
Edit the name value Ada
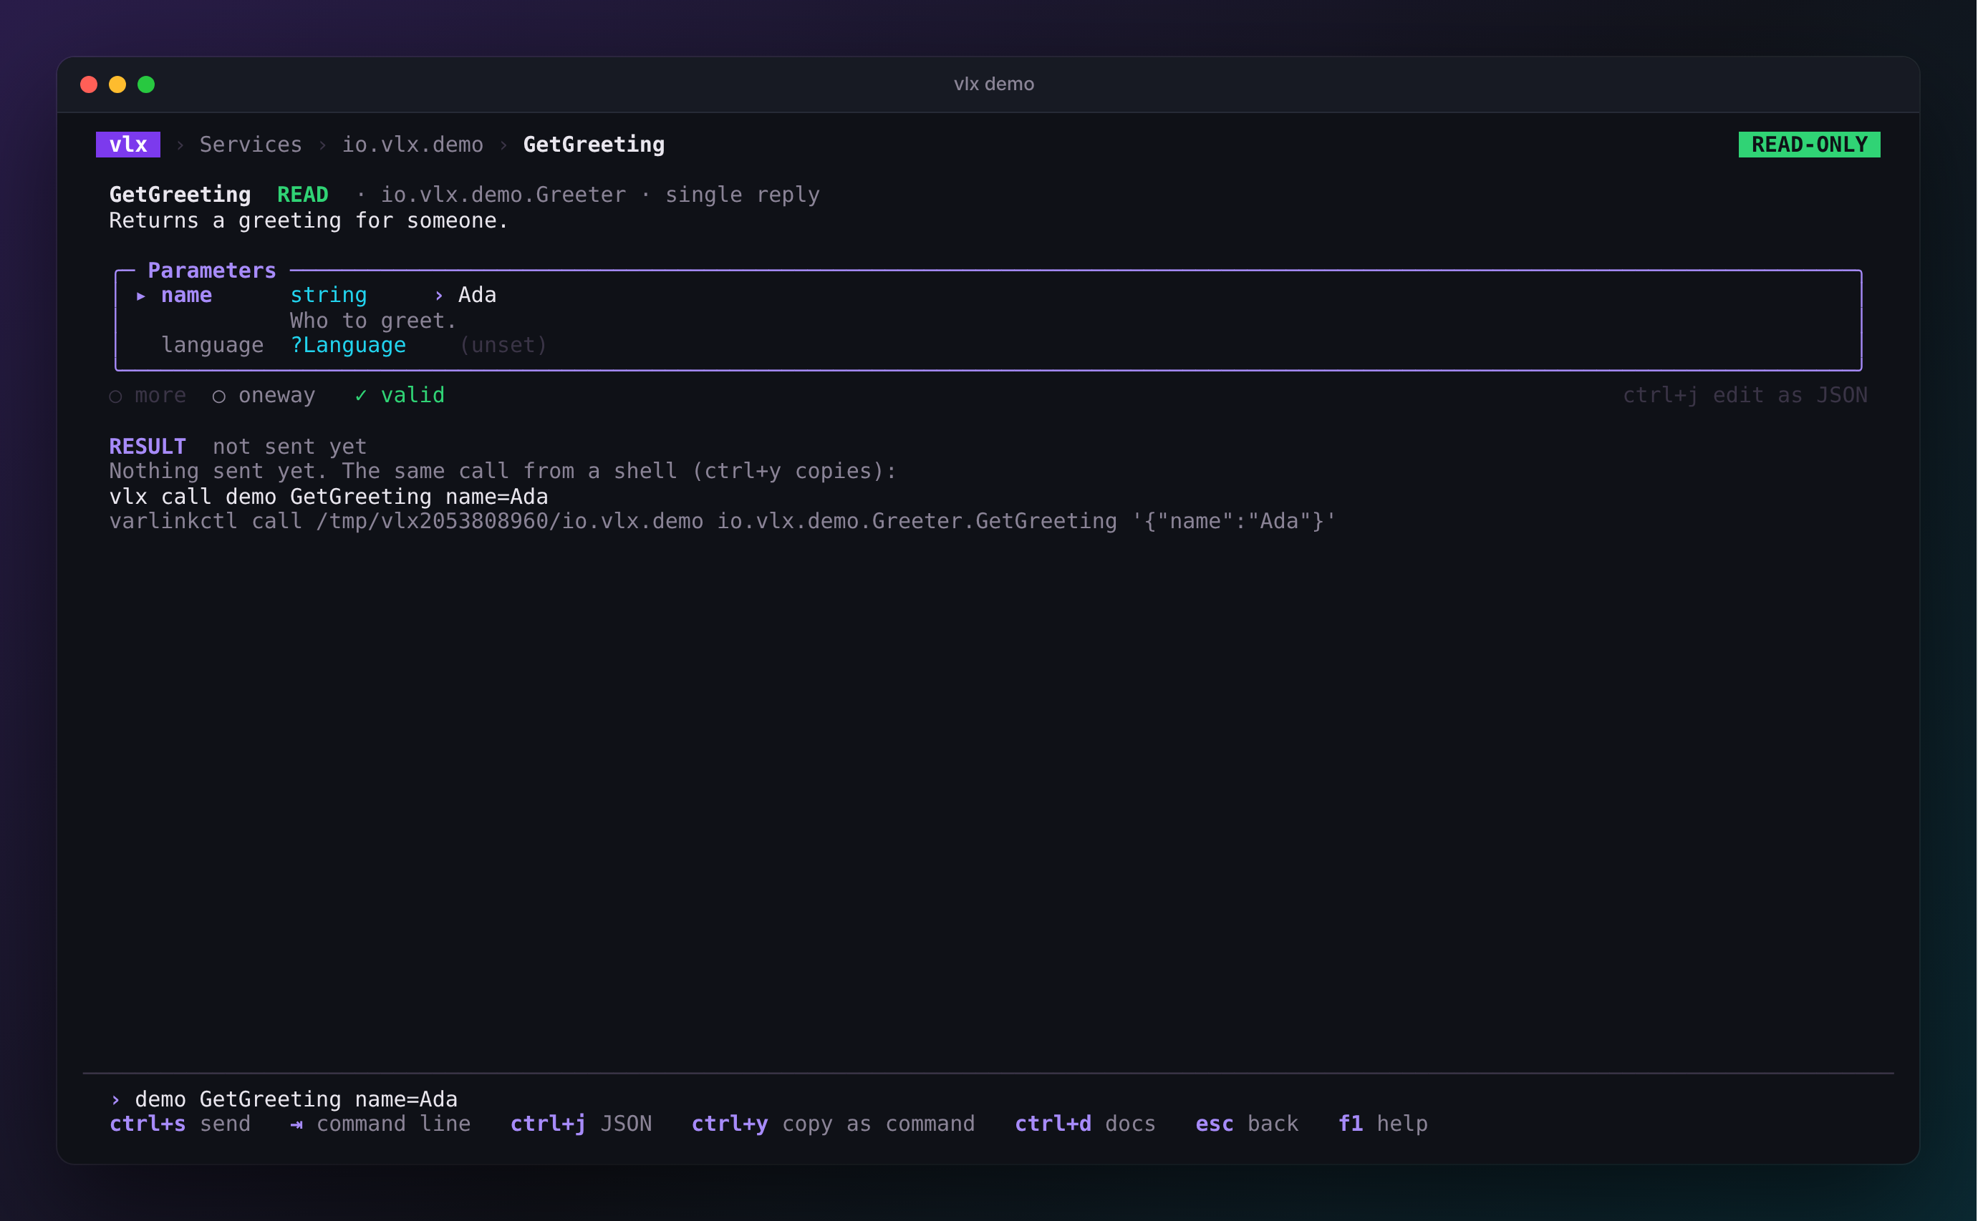478,295
